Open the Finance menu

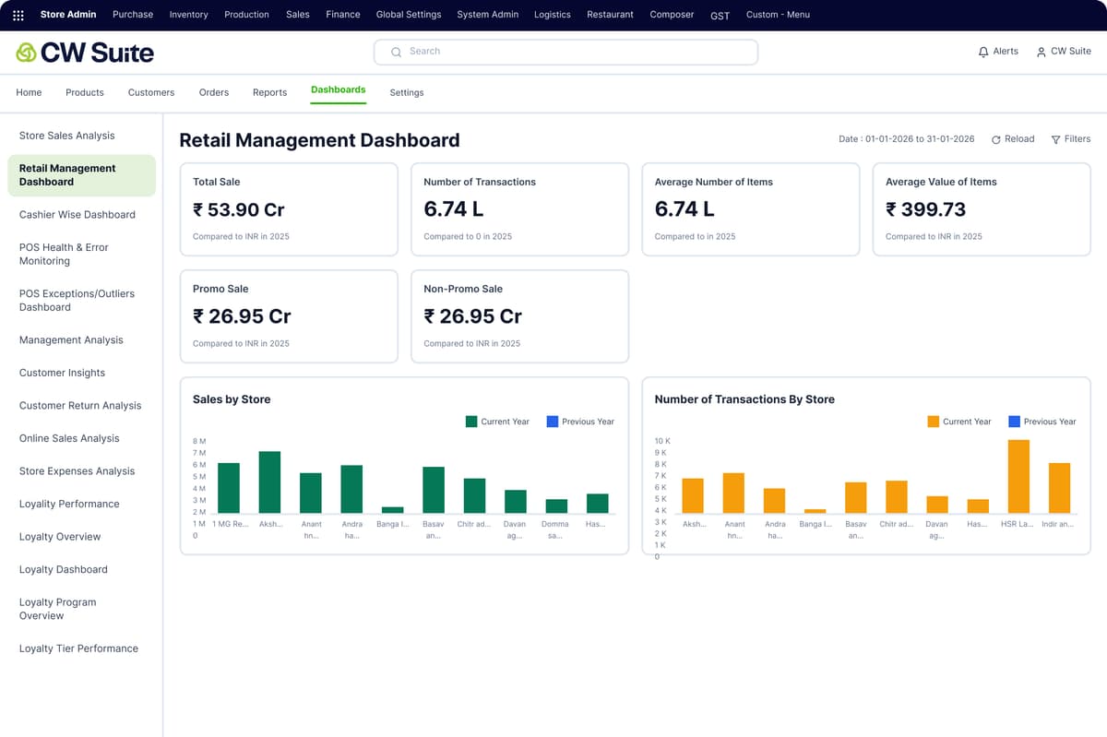click(342, 15)
